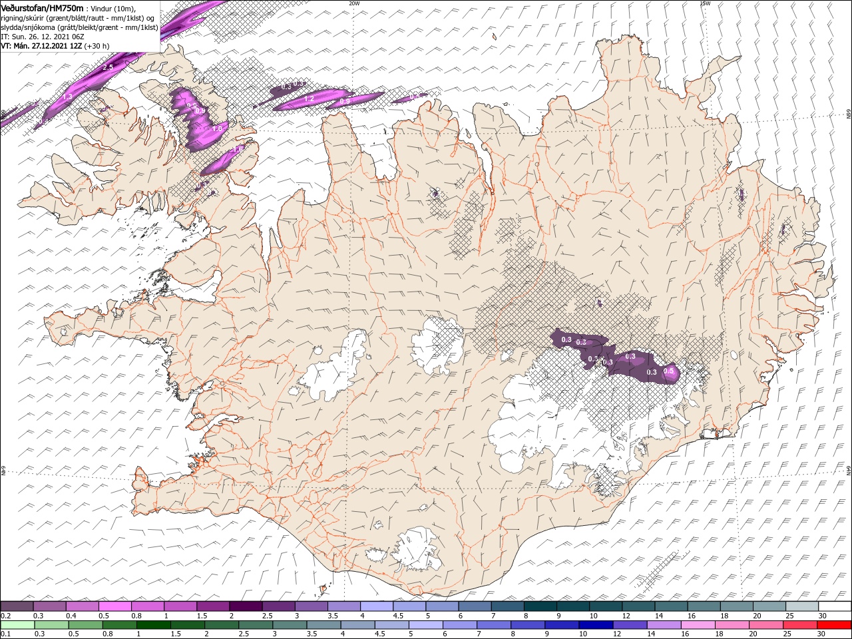Click the '66N' latitude label on right edge
Image resolution: width=852 pixels, height=639 pixels.
pyautogui.click(x=849, y=114)
